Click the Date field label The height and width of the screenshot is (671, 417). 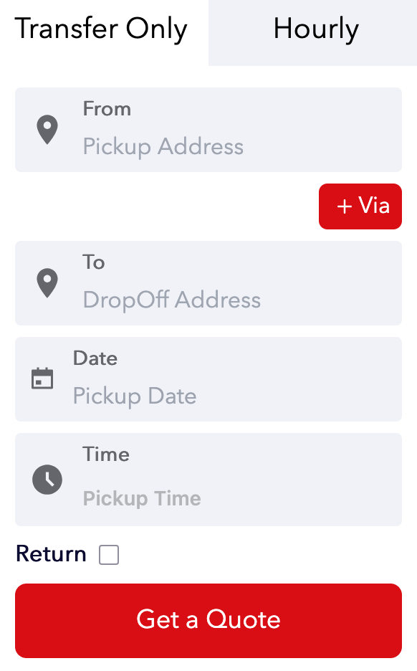[x=95, y=358]
